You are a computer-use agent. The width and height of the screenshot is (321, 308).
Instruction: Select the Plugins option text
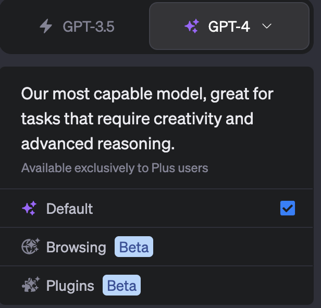click(x=70, y=286)
